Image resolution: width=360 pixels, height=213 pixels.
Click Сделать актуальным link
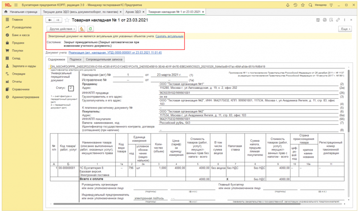(169, 36)
